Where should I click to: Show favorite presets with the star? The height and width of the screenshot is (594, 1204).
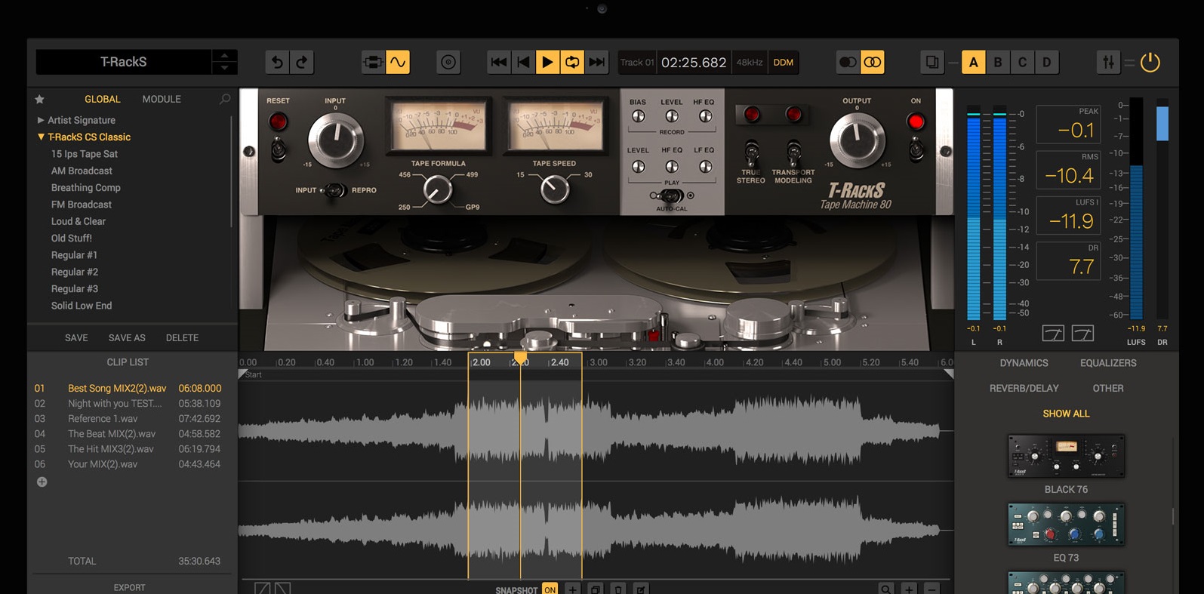click(x=40, y=99)
